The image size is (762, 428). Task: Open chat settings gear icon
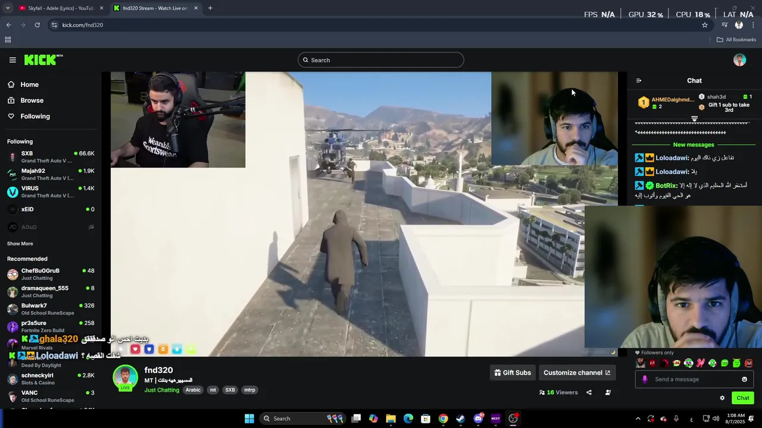[x=722, y=398]
